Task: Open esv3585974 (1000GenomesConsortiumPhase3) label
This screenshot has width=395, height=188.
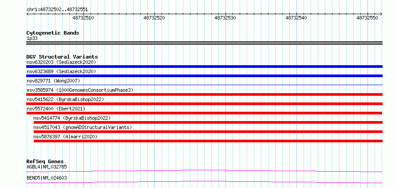Action: (80, 90)
